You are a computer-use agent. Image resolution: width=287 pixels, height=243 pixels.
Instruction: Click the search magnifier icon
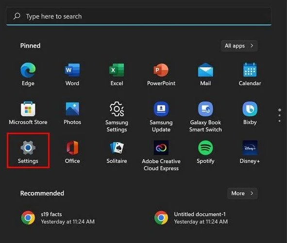(x=17, y=17)
